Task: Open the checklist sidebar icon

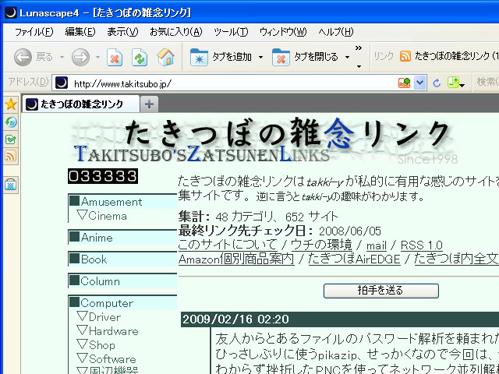Action: point(11,139)
